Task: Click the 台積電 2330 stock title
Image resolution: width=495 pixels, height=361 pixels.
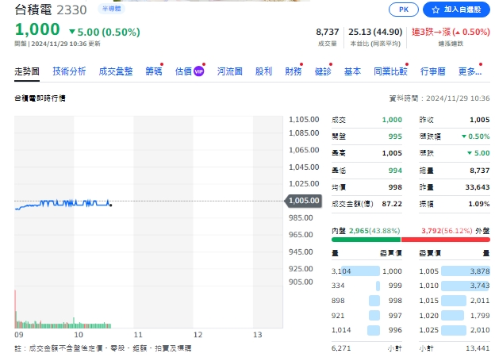Action: [x=51, y=10]
